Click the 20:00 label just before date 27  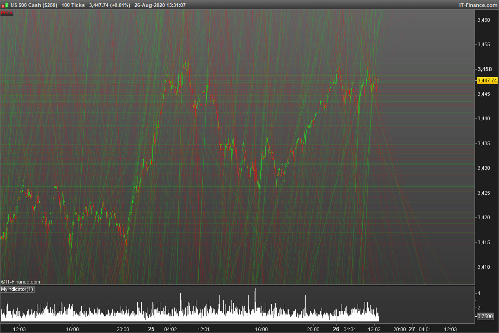click(x=399, y=329)
